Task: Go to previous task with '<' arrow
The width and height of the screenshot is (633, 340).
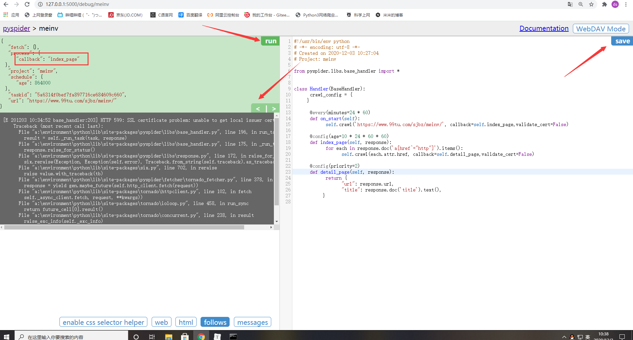Action: point(258,109)
